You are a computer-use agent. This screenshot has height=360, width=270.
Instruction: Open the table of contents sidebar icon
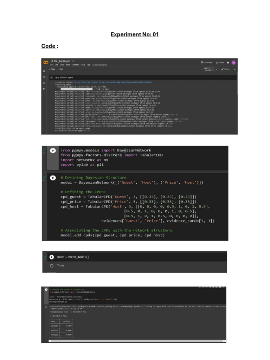(44, 71)
